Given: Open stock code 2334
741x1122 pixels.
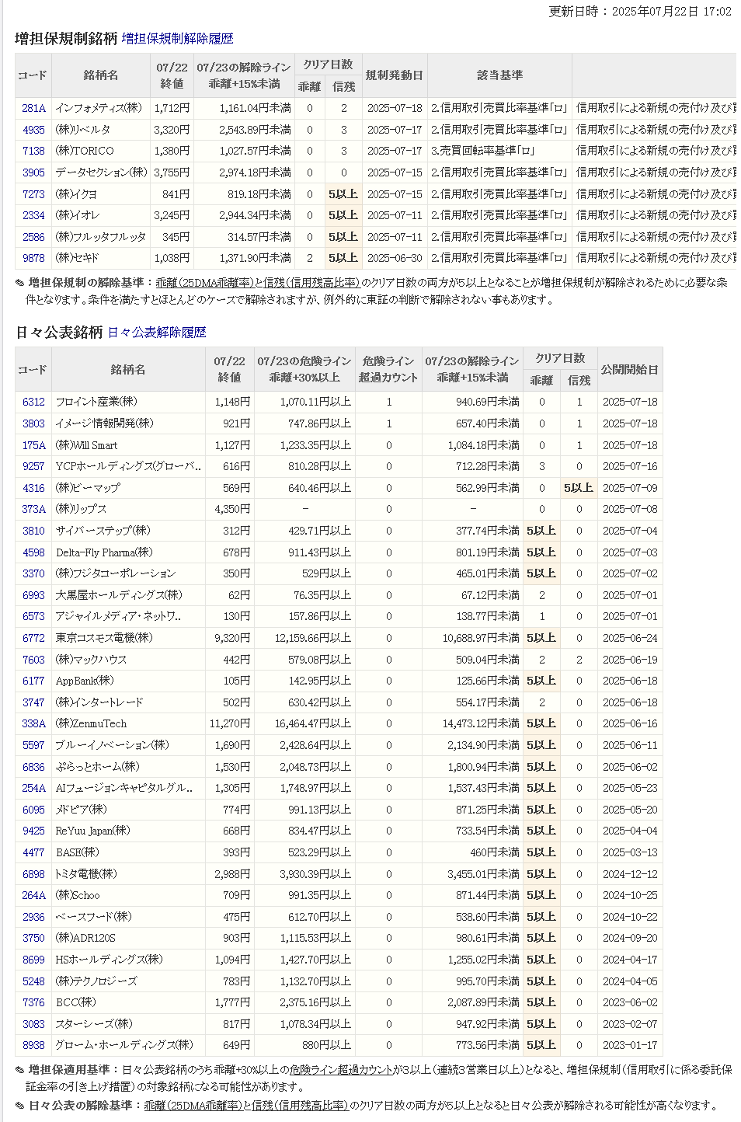Looking at the screenshot, I should tap(33, 215).
